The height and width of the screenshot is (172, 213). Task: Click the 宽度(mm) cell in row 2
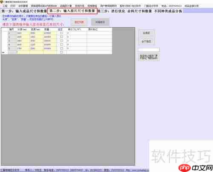37,37
